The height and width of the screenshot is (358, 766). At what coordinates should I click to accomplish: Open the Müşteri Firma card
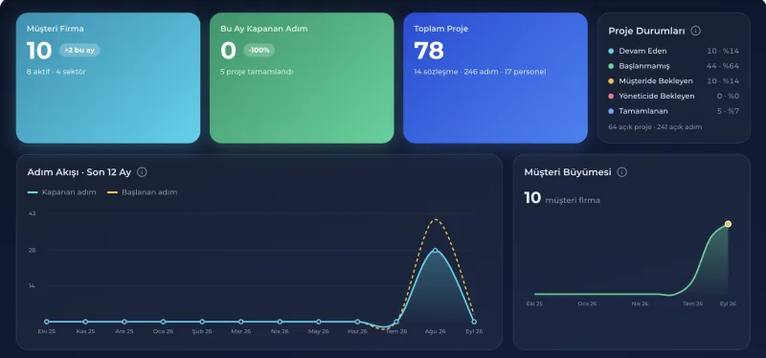point(108,78)
